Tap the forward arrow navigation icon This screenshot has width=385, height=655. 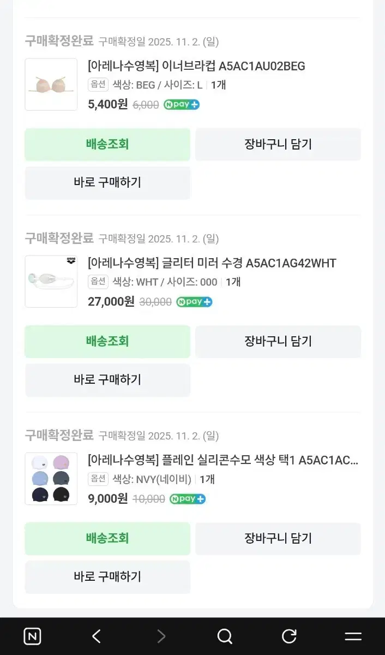pos(161,636)
